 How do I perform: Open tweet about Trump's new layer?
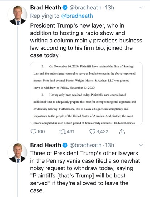[86, 41]
